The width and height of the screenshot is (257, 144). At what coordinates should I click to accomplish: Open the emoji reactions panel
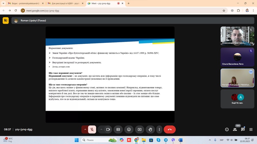pos(129,130)
